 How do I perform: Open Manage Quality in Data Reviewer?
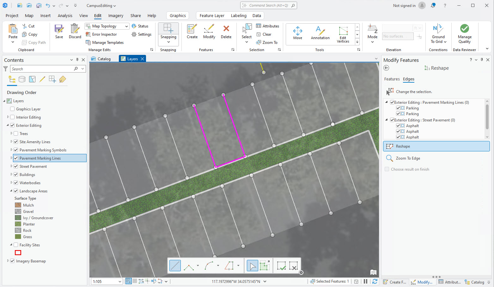[x=465, y=34]
